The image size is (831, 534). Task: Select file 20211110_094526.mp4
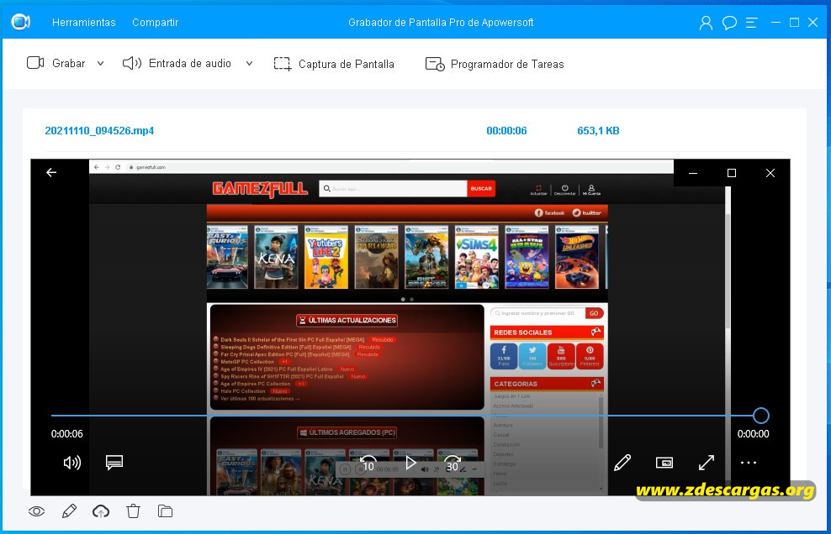pos(99,131)
